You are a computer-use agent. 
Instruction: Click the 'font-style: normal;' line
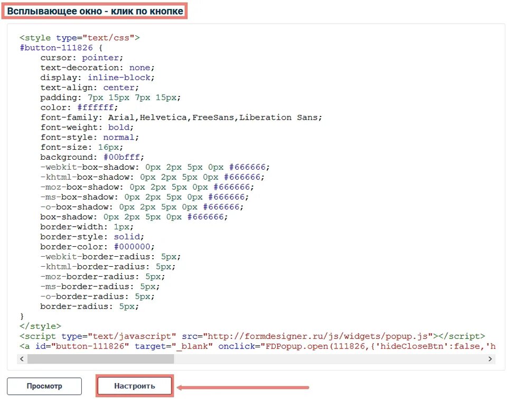point(90,138)
